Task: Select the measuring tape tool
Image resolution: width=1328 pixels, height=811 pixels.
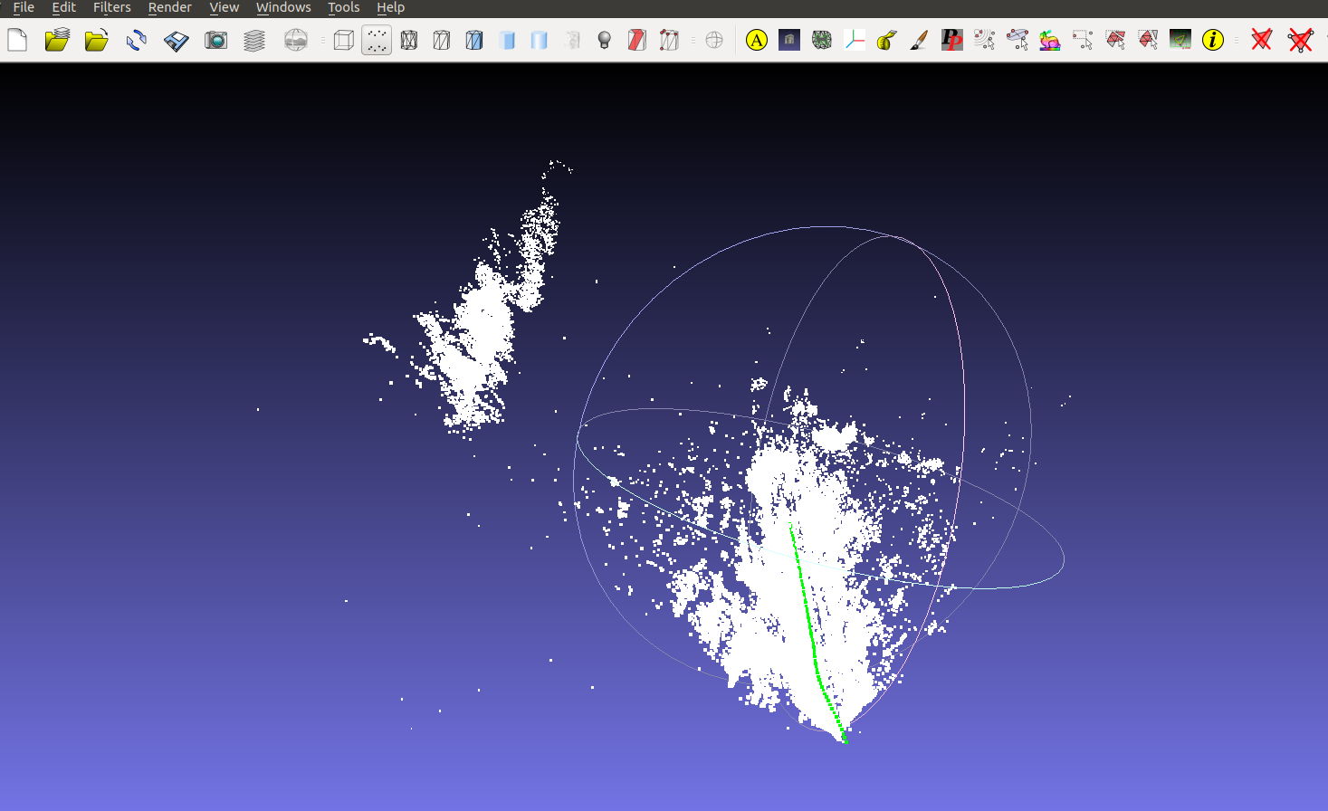Action: pyautogui.click(x=885, y=40)
